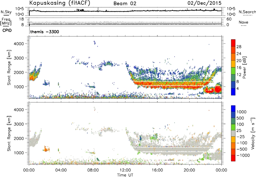The height and width of the screenshot is (177, 256).
Task: Click the 'Time UT' axis label
Action: (125, 175)
